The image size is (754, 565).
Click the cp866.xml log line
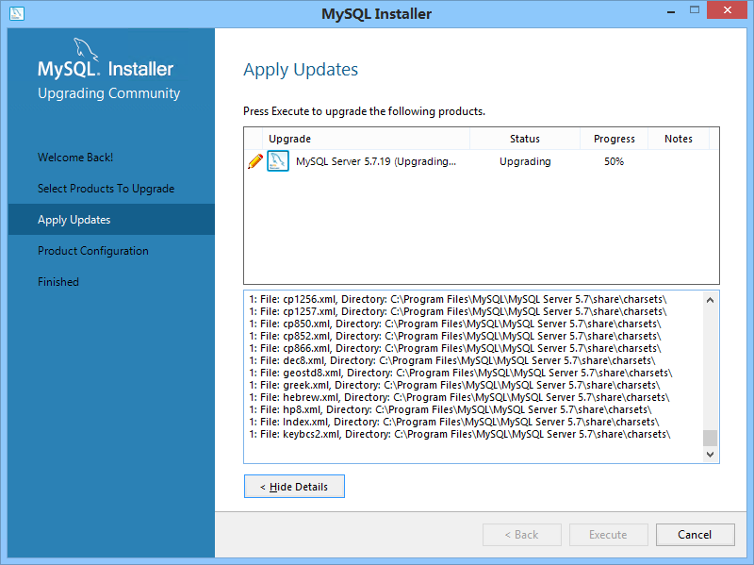pyautogui.click(x=455, y=348)
